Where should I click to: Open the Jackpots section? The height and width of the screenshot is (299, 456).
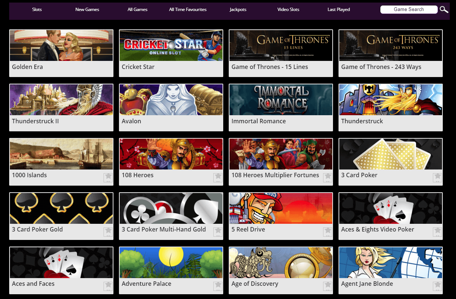tap(238, 9)
